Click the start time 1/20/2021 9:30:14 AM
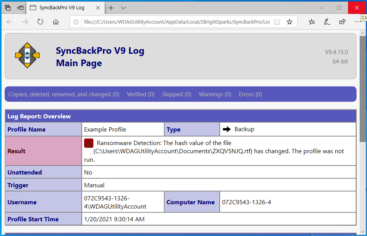The width and height of the screenshot is (367, 236). point(114,219)
